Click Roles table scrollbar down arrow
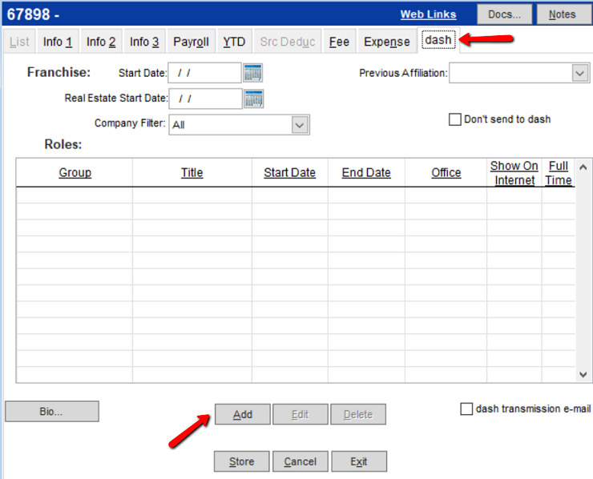The width and height of the screenshot is (593, 479). pos(583,374)
